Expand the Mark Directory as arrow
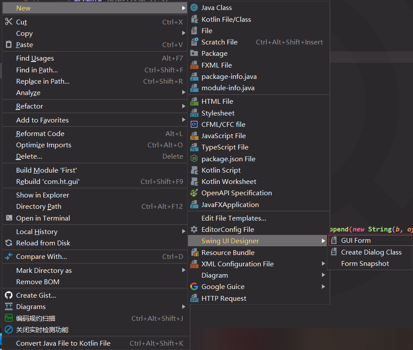 pos(184,270)
